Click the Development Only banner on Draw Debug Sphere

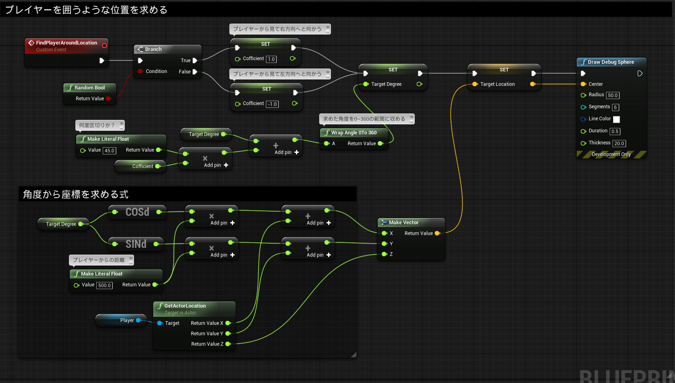[611, 154]
